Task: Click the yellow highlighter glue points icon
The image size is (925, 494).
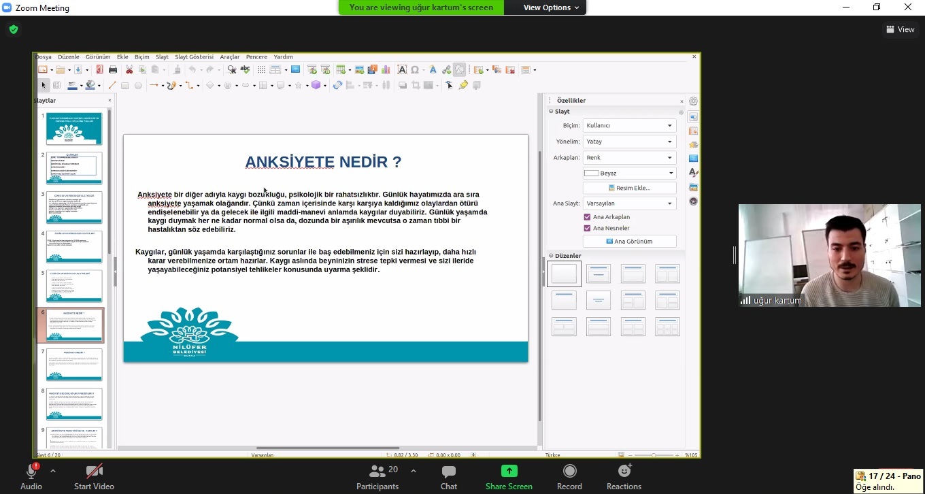Action: point(464,85)
